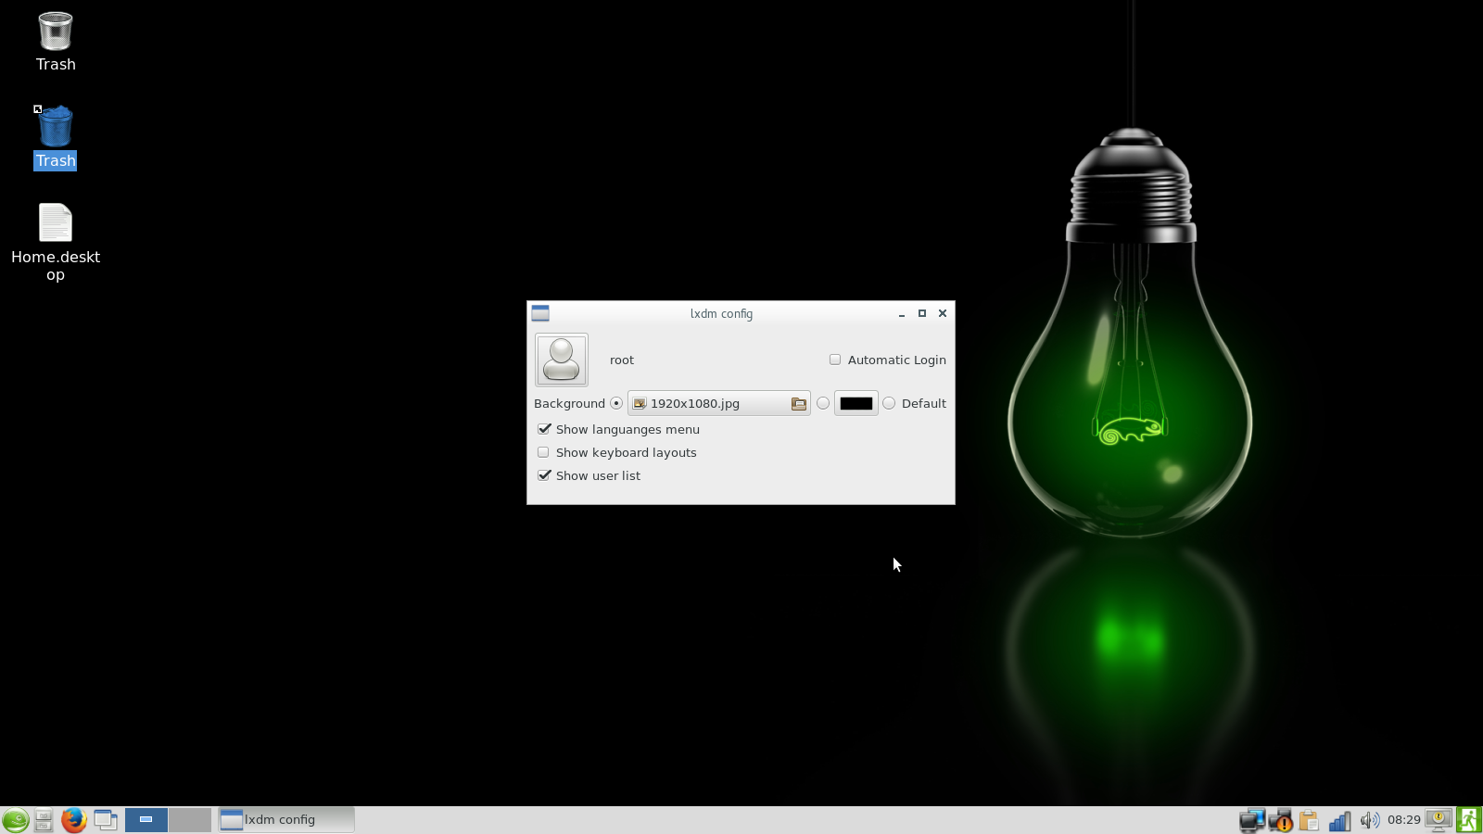Open the openSUSE start menu

pyautogui.click(x=15, y=820)
